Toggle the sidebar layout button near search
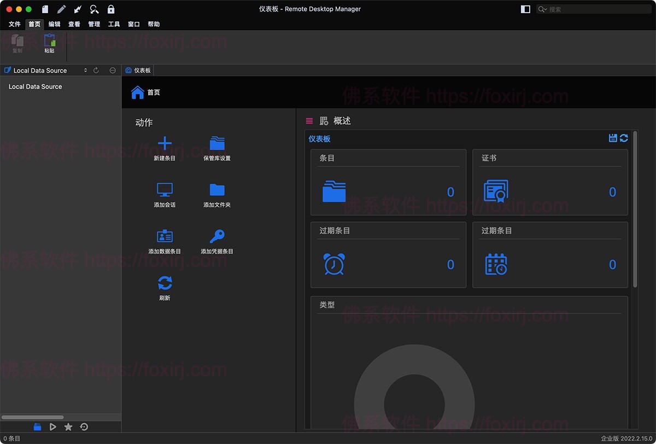The width and height of the screenshot is (656, 444). pyautogui.click(x=525, y=9)
